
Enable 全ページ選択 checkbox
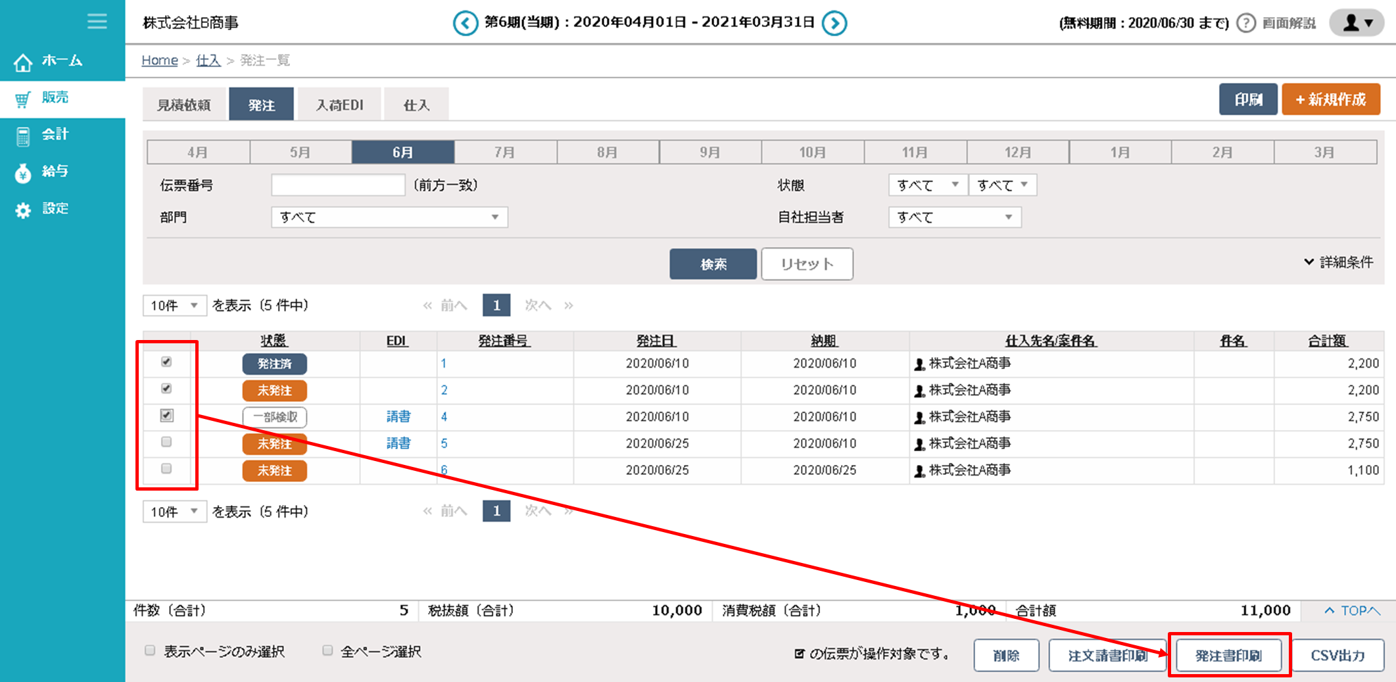[x=327, y=650]
